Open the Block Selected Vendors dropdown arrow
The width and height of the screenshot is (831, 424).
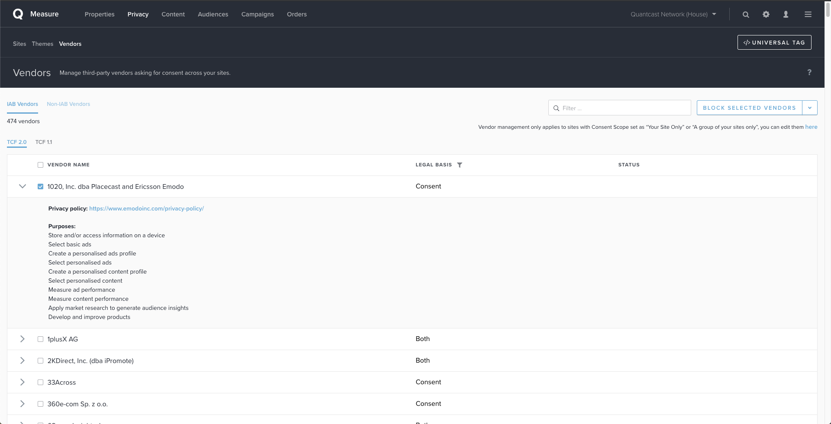pyautogui.click(x=809, y=108)
